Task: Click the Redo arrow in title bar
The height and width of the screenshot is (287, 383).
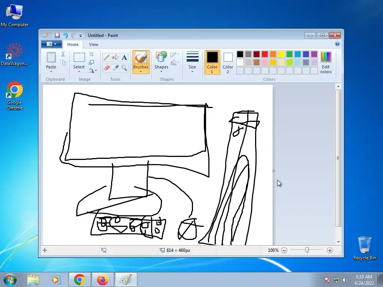Action: tap(73, 36)
